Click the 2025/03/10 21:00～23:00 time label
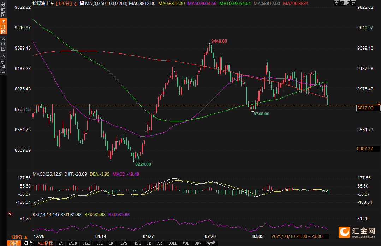Image resolution: width=381 pixels, height=246 pixels. coord(299,236)
